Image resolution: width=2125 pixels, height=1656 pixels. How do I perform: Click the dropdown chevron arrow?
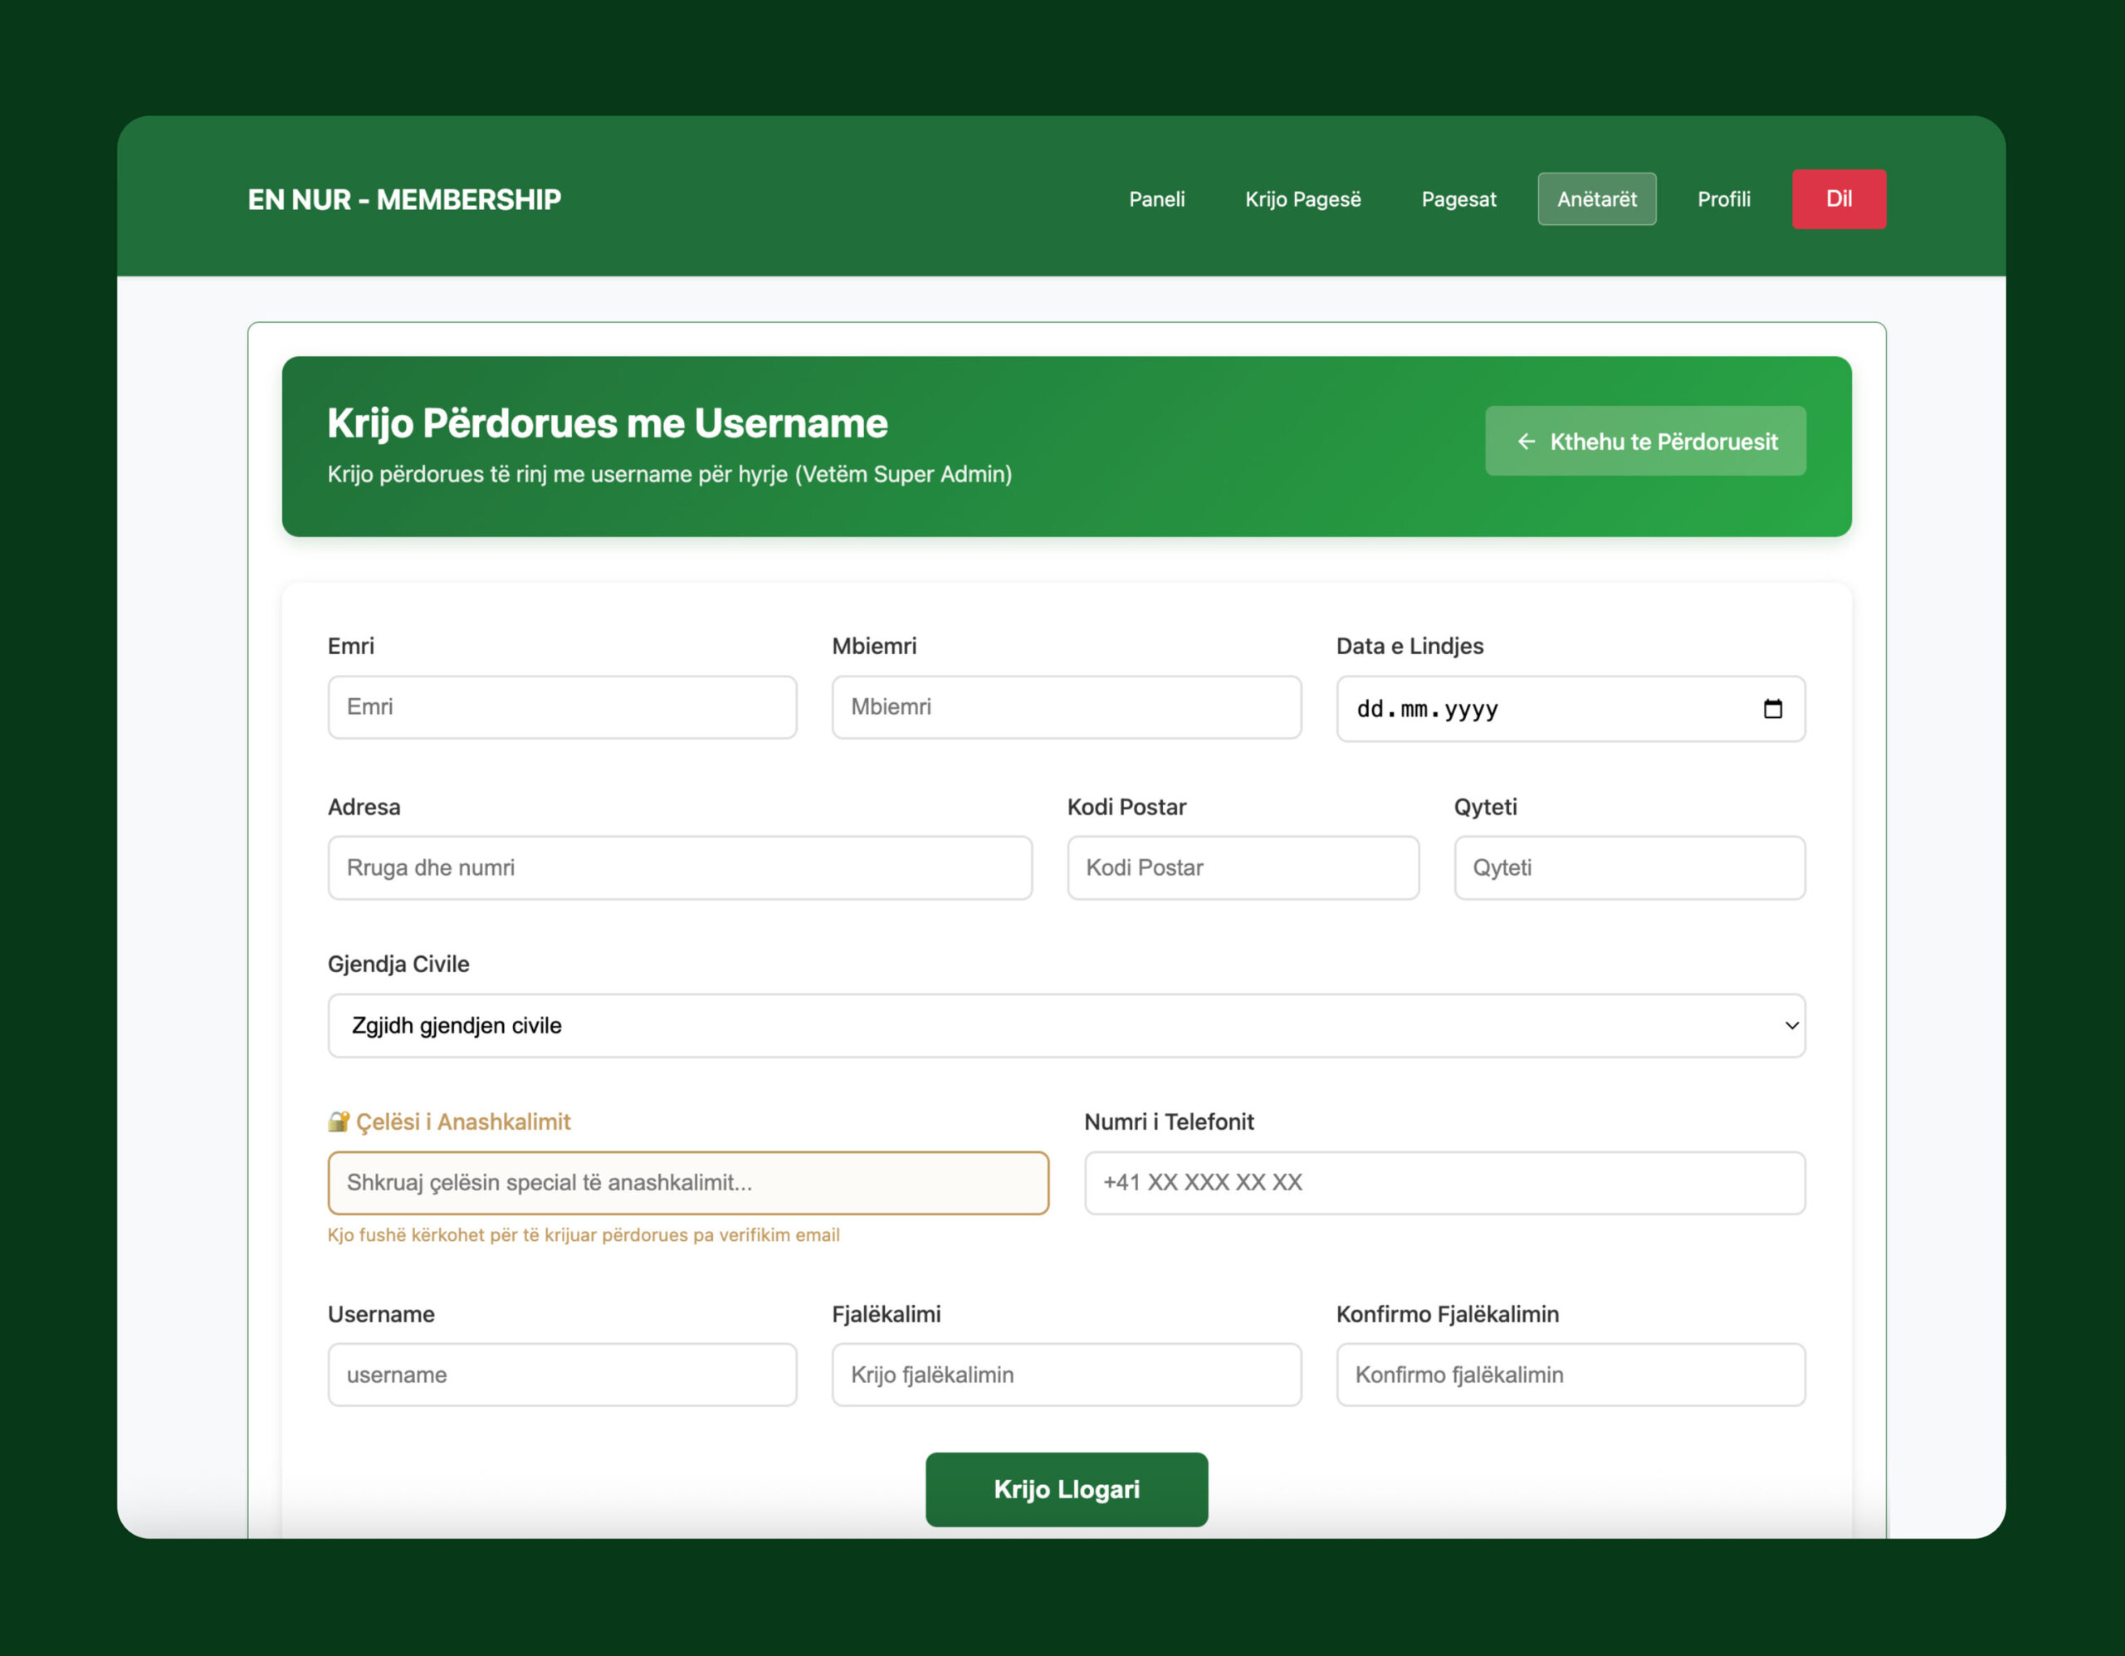point(1790,1025)
